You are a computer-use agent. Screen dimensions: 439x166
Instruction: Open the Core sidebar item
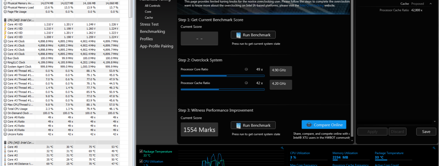coord(148,12)
